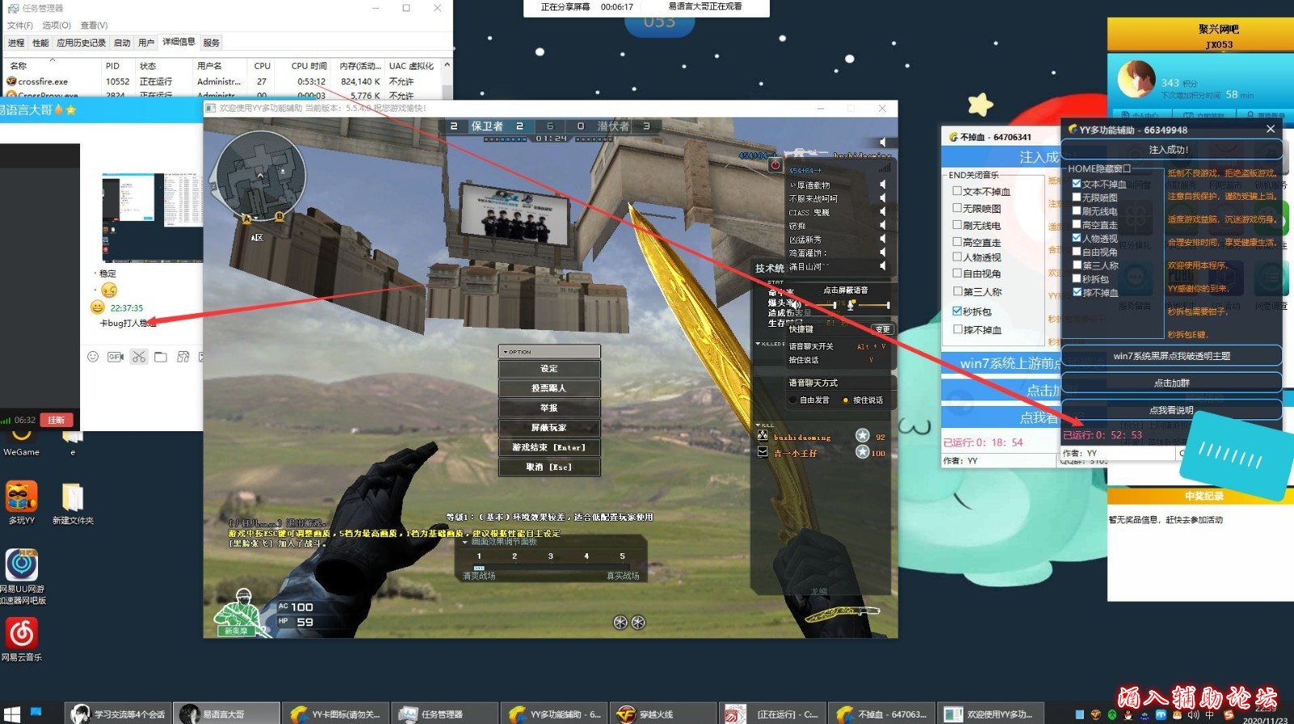Uncheck the 人物透视 checkbox in YY多功能辅助
The image size is (1294, 724).
1076,238
